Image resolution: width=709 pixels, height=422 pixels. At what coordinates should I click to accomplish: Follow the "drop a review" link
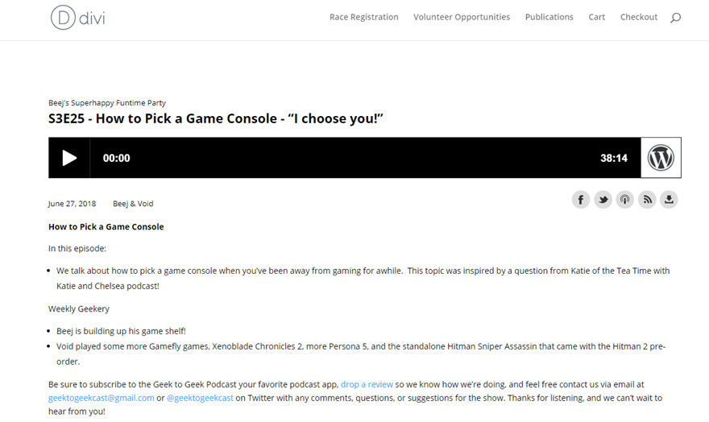[x=367, y=384]
